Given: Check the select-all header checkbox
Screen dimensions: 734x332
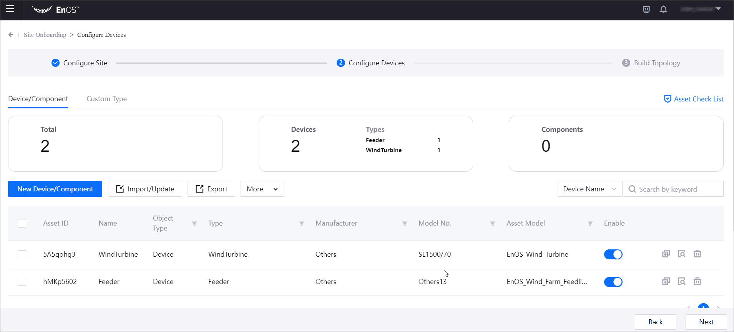Looking at the screenshot, I should coord(22,223).
